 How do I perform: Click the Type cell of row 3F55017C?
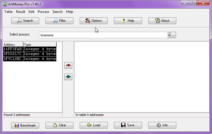40,54
